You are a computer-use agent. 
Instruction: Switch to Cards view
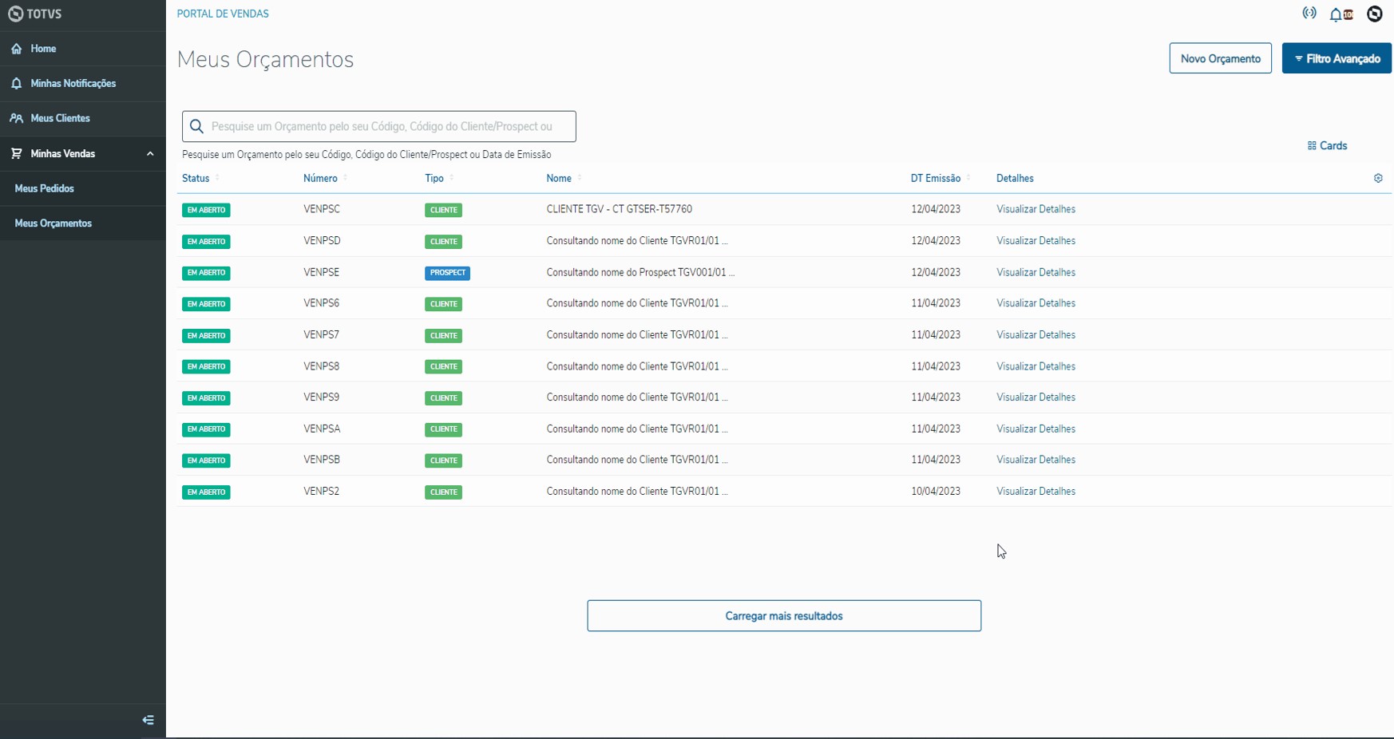[x=1327, y=146]
